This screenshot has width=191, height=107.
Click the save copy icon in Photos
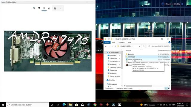55,8
